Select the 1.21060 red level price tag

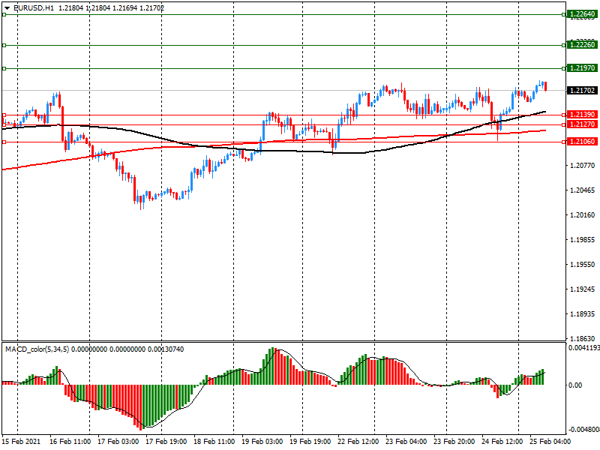[582, 142]
